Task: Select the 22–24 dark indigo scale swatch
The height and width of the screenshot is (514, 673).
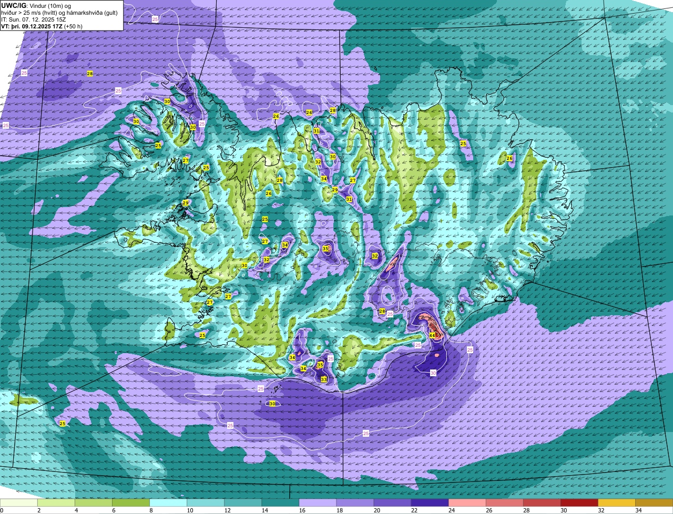Action: 430,502
